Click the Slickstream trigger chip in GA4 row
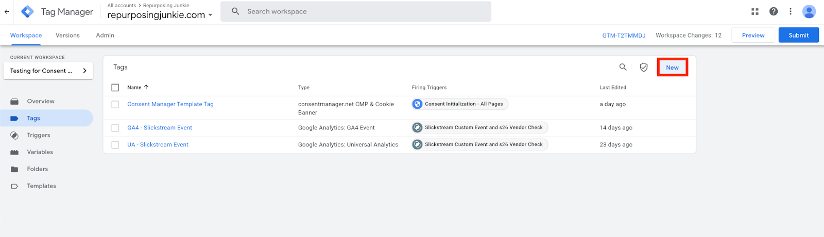824x237 pixels. 479,128
